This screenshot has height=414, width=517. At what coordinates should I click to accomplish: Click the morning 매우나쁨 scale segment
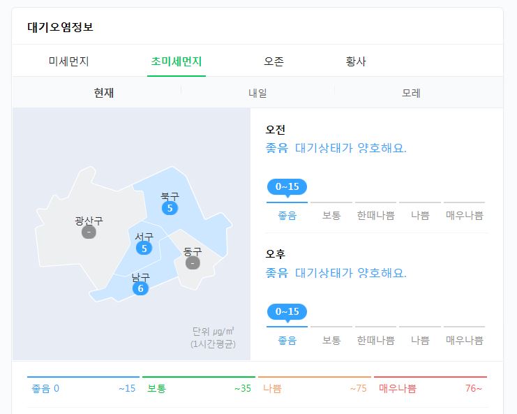coord(464,216)
